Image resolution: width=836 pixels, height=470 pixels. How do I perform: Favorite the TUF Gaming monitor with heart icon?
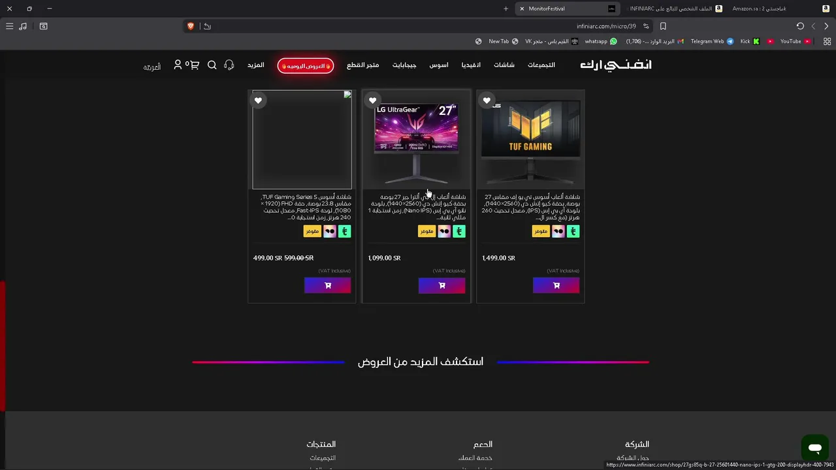(x=487, y=101)
